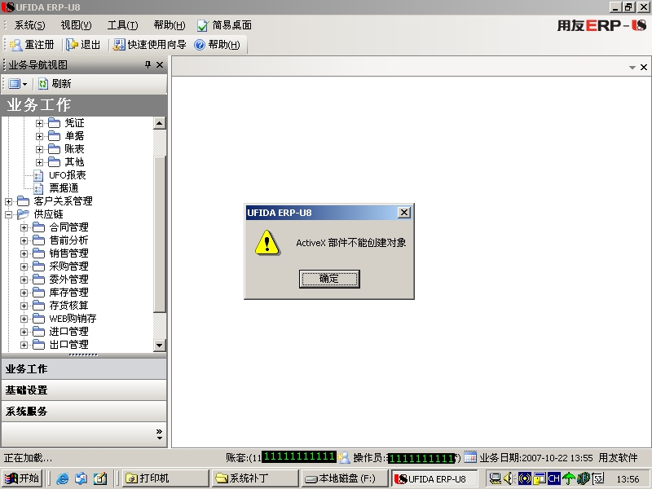The image size is (652, 489).
Task: Click the network computer tray icon
Action: click(x=495, y=479)
